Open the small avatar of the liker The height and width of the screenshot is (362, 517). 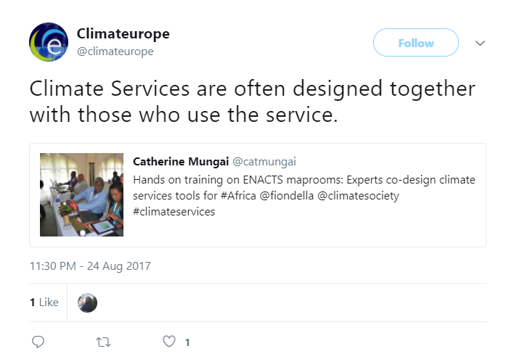point(87,303)
